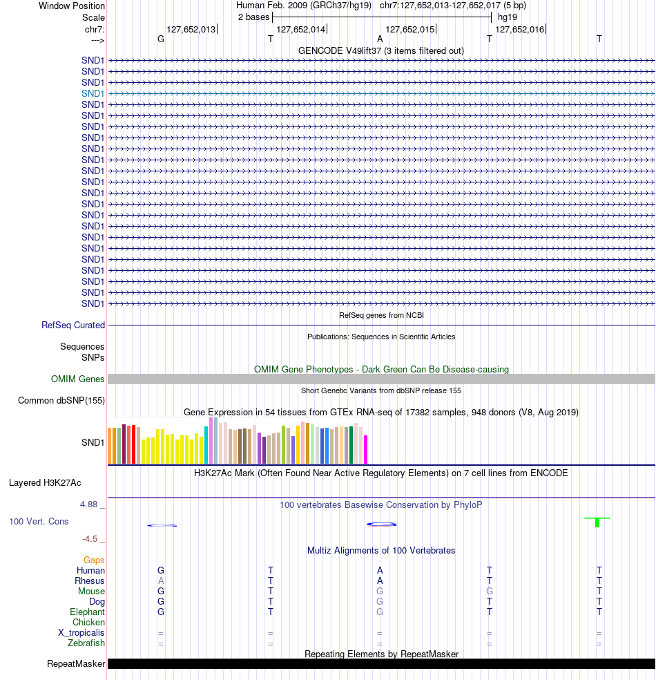This screenshot has height=680, width=656.
Task: Click the SND1 label beside GTEx bar chart
Action: 93,442
